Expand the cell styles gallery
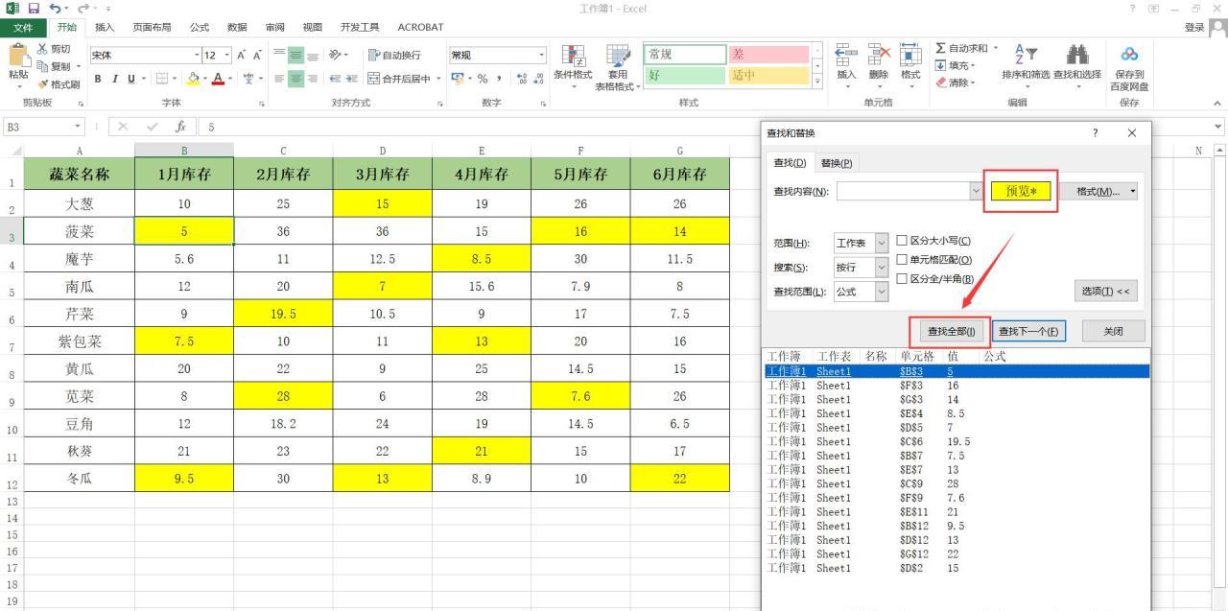This screenshot has height=611, width=1228. tap(817, 82)
